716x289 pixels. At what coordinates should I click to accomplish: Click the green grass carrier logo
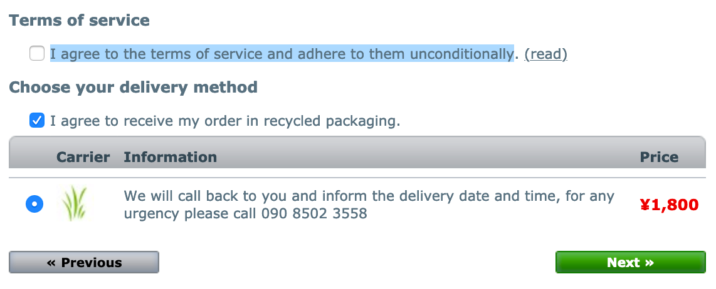click(74, 204)
